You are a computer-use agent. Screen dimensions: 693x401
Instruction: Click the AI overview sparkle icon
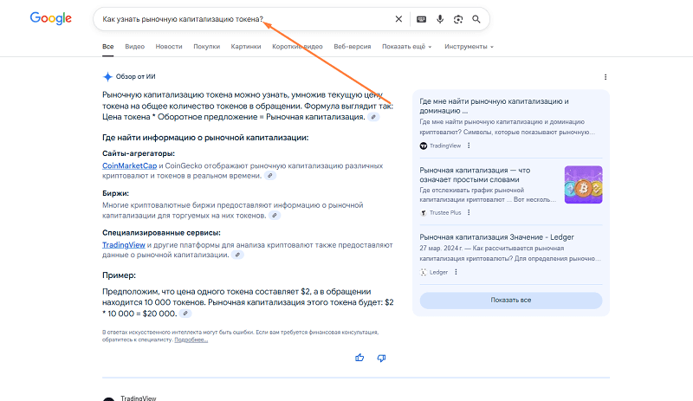pyautogui.click(x=107, y=76)
